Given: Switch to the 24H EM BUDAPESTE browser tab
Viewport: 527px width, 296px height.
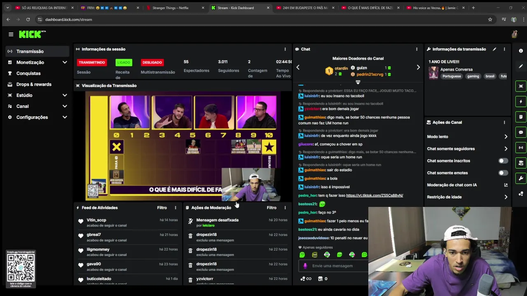Looking at the screenshot, I should pyautogui.click(x=305, y=8).
